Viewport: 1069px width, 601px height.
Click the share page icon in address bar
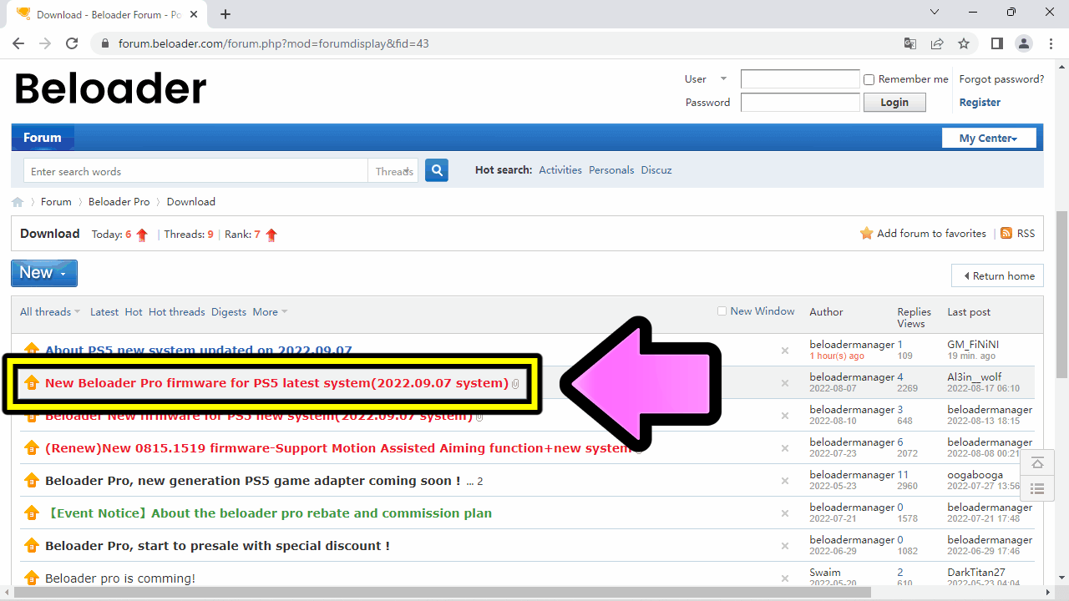point(937,43)
